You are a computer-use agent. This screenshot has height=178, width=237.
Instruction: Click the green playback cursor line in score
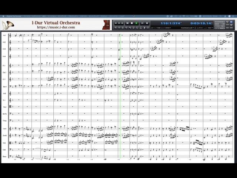[x=120, y=95]
